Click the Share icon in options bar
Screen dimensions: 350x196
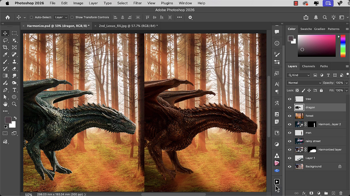click(x=306, y=17)
